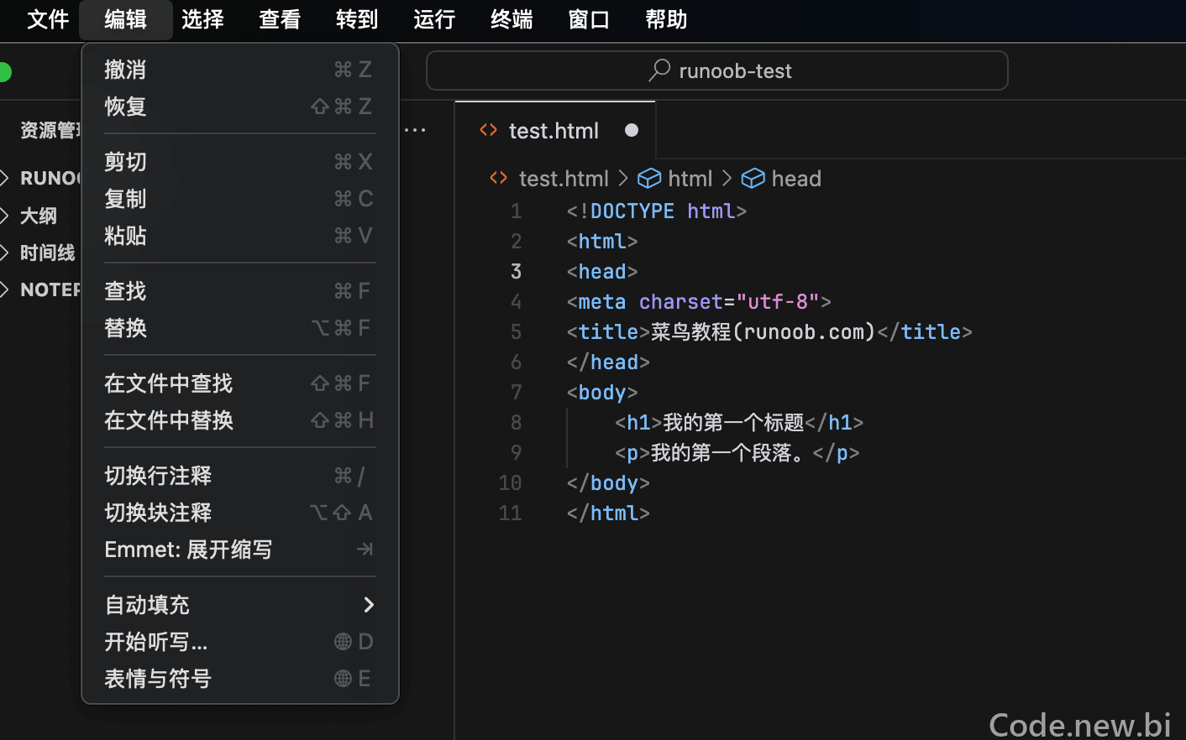Open the 窗口 menu
1186x740 pixels.
click(590, 19)
